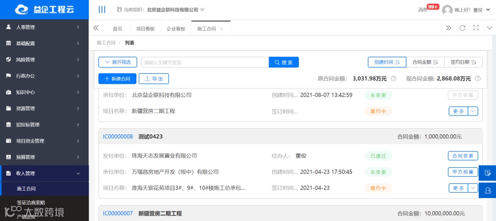Click the 新建合同 button
The height and width of the screenshot is (221, 496).
[118, 78]
